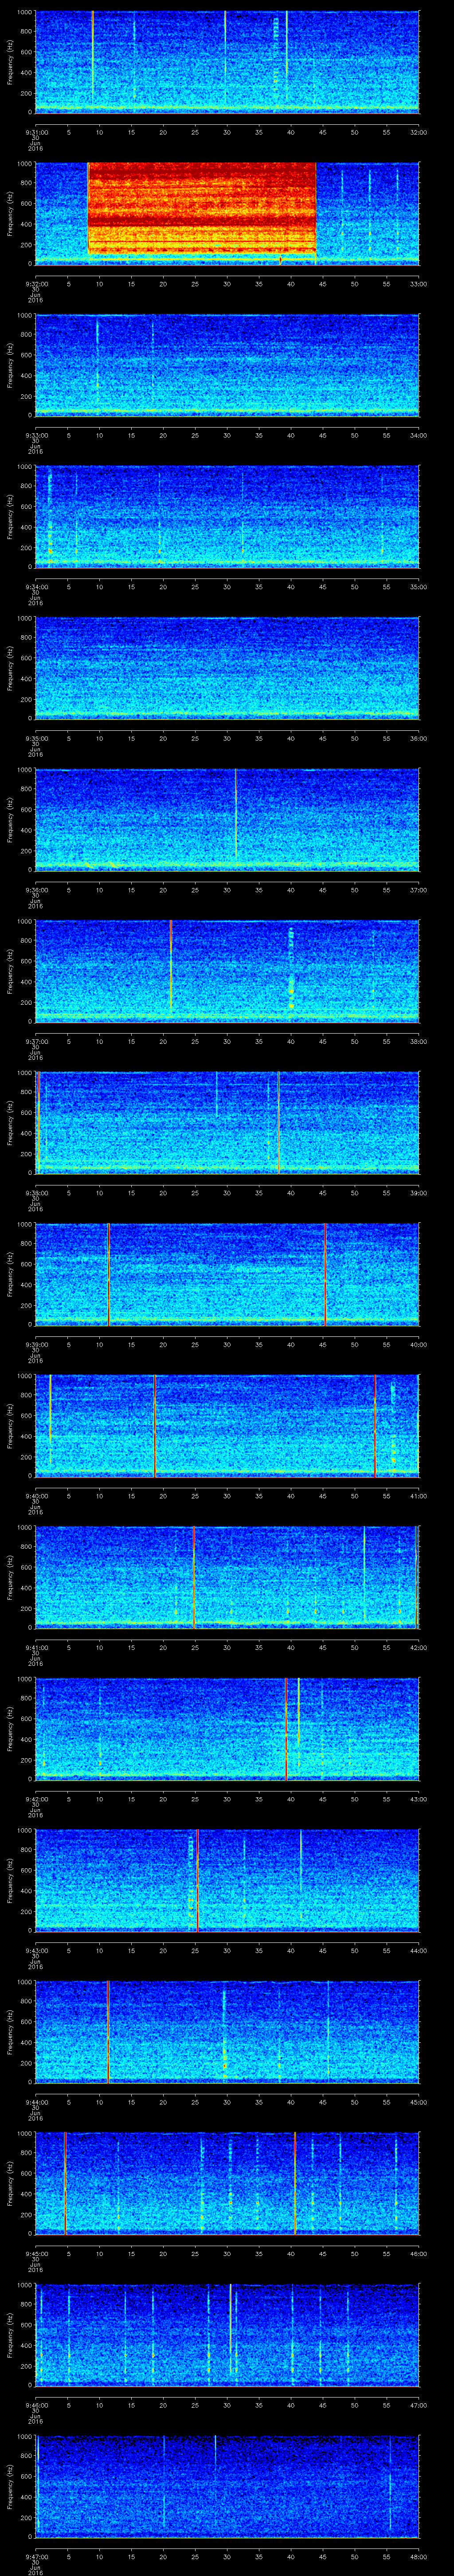Click the spectrogram panel starting at 9:35:00

[x=227, y=668]
